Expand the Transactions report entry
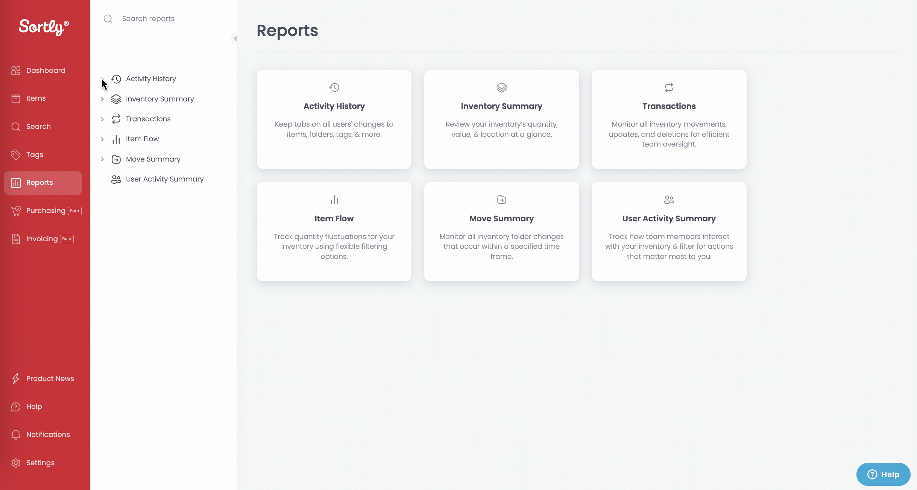The height and width of the screenshot is (490, 917). click(x=102, y=119)
